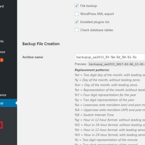Screen dimensions: 145x145
Task: Click the %Y four digit year line
Action: [x=106, y=95]
